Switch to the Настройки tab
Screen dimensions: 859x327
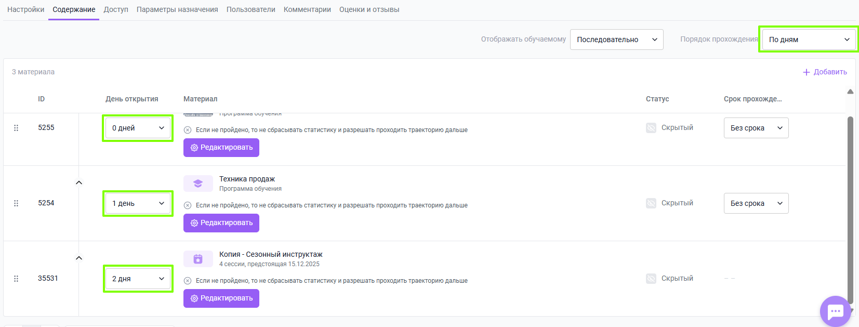click(x=25, y=9)
